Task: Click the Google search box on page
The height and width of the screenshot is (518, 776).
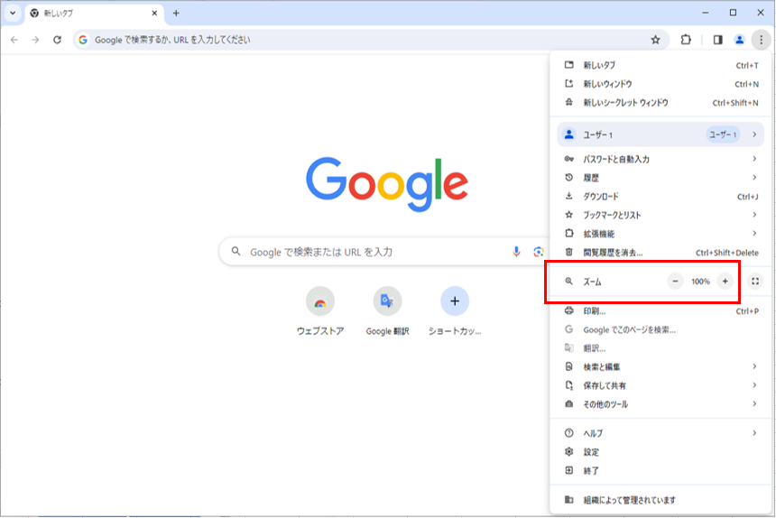Action: pyautogui.click(x=385, y=252)
